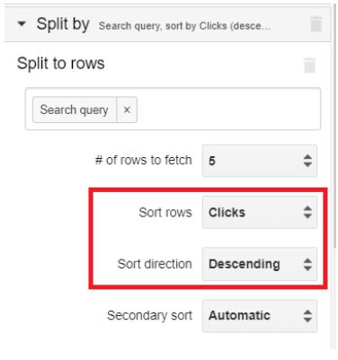Image resolution: width=338 pixels, height=360 pixels.
Task: Click the up-down arrows beside Descending
Action: (307, 265)
